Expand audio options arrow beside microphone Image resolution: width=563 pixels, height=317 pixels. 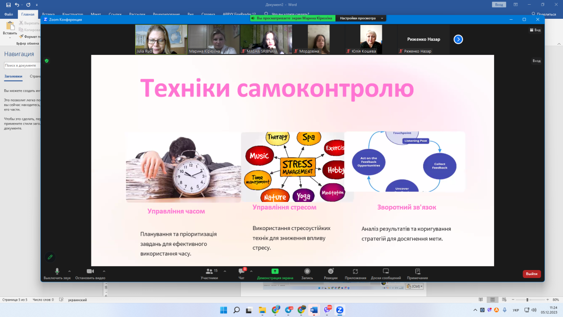tap(69, 271)
